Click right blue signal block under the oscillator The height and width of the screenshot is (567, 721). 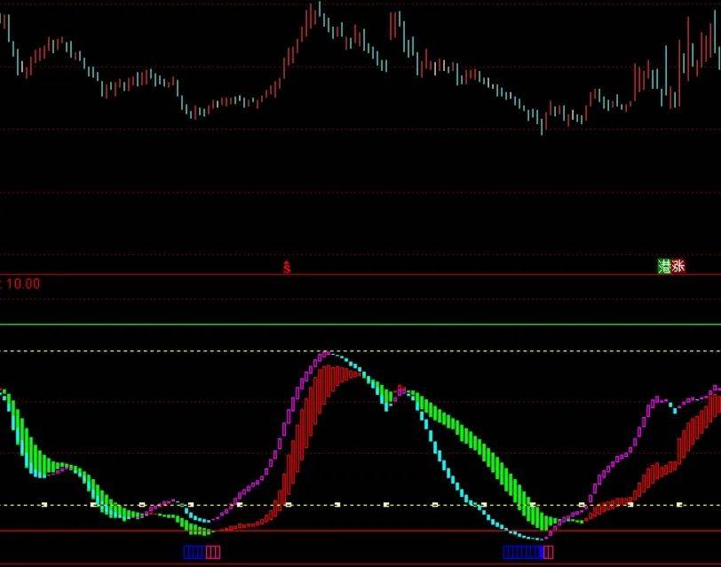(523, 552)
